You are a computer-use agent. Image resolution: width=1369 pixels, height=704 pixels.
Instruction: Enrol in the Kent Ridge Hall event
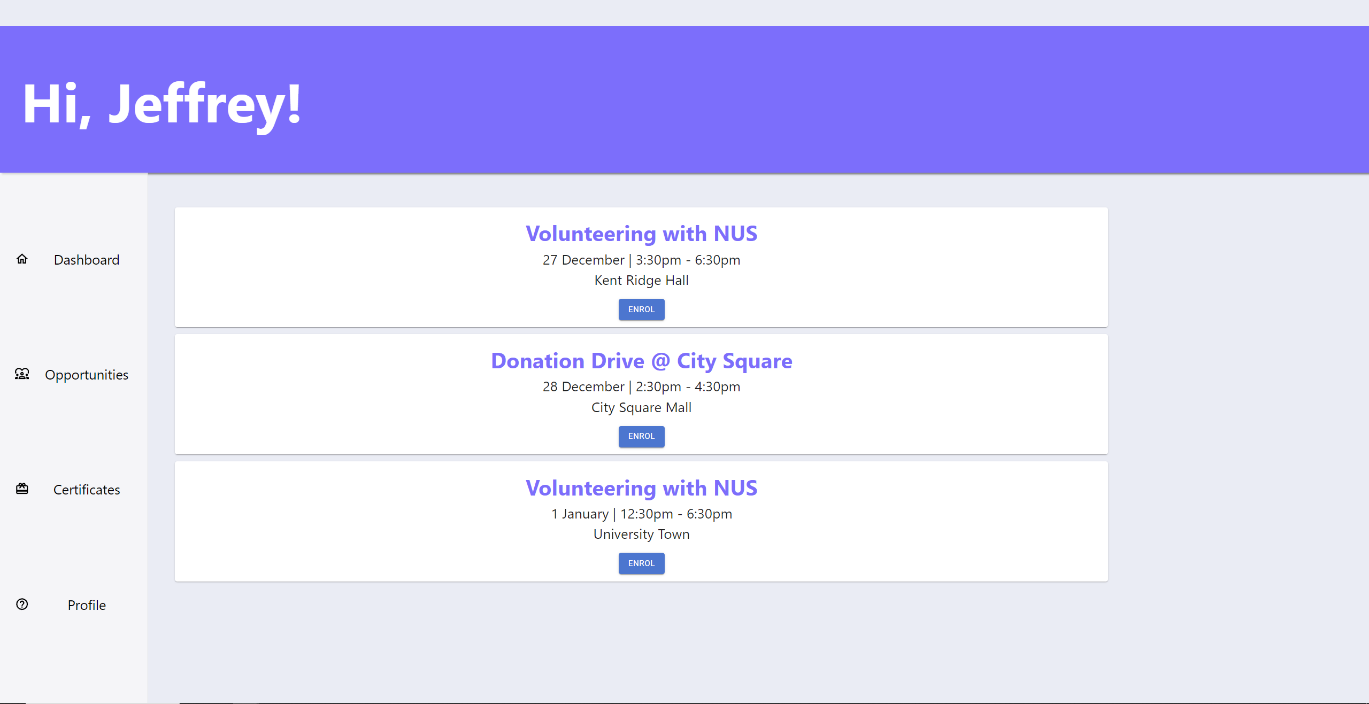point(641,310)
